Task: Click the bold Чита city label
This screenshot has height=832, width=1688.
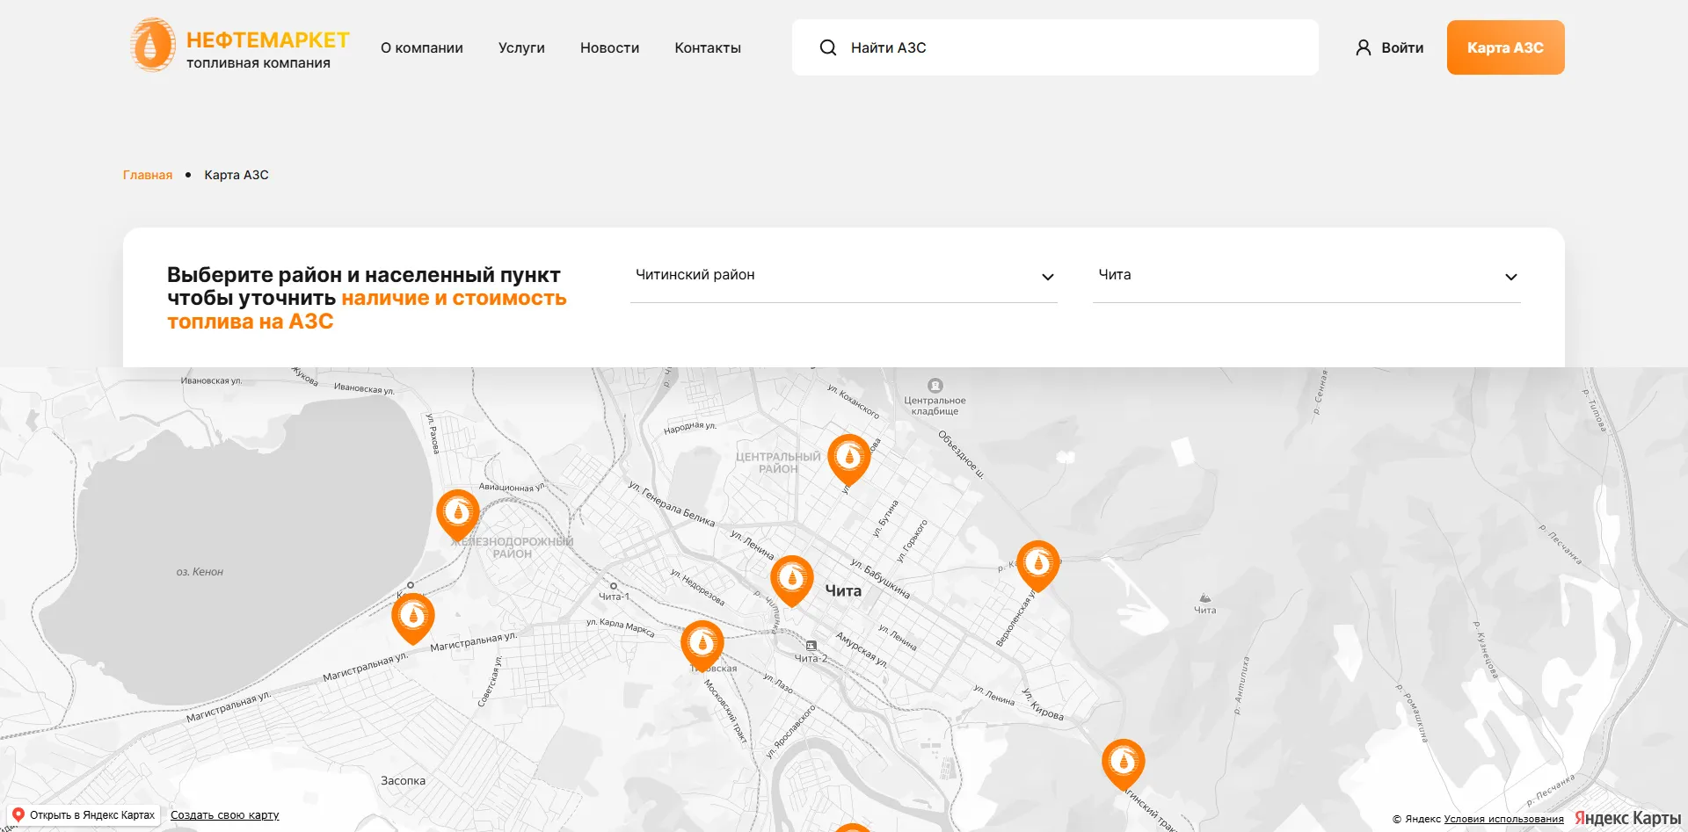Action: coord(843,591)
